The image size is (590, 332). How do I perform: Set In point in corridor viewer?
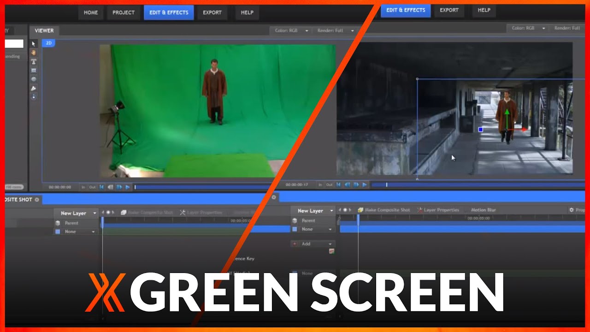pos(320,184)
